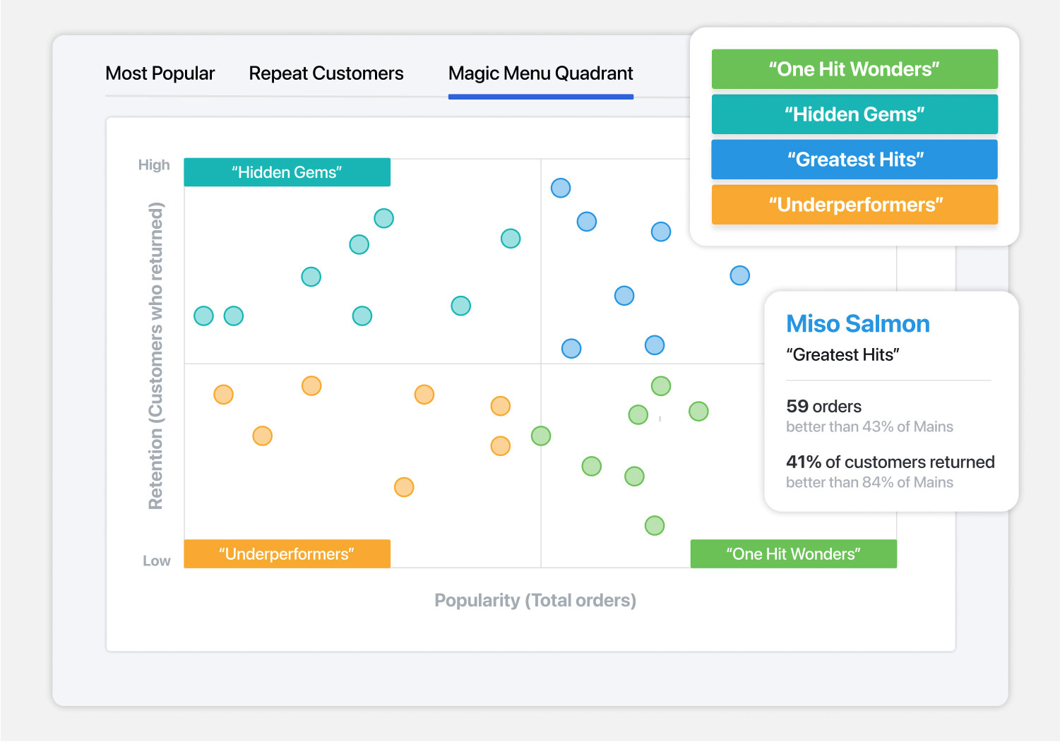Viewport: 1060px width, 742px height.
Task: Select the highest teal Hidden Gems dot
Action: click(x=383, y=218)
